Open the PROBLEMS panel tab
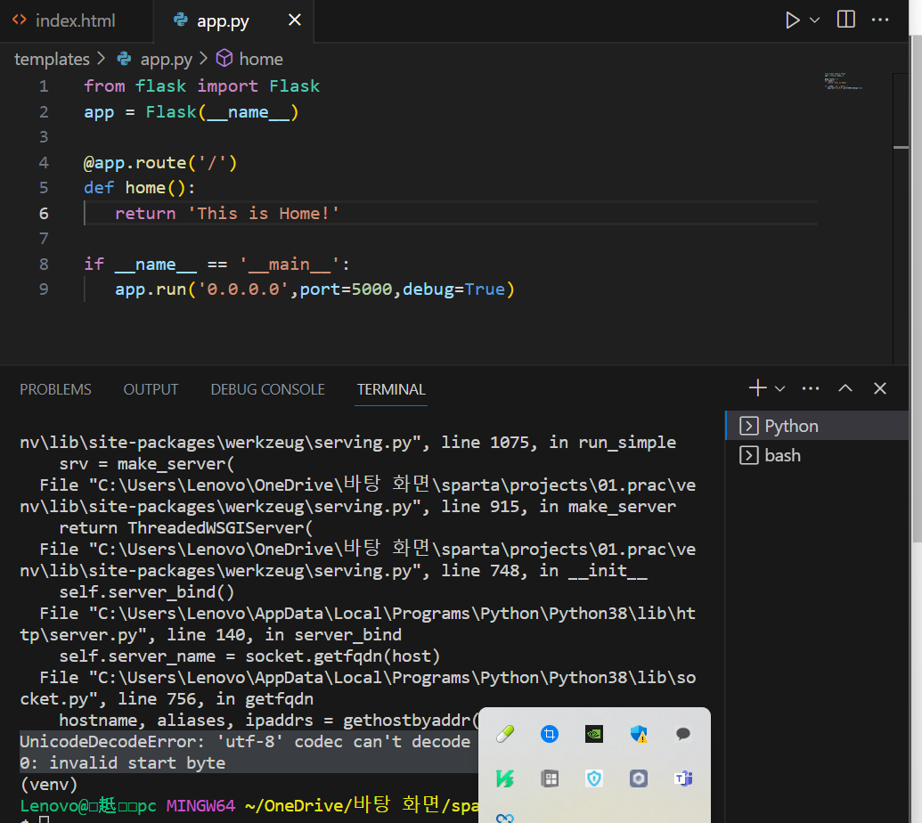 coord(55,389)
